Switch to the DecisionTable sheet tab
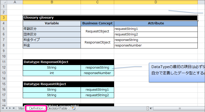Image resolution: width=205 pixels, height=112 pixels. pos(57,108)
